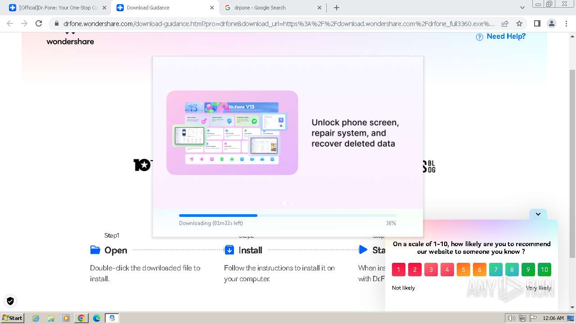This screenshot has width=576, height=324.
Task: Bookmark this page with the star icon
Action: [519, 24]
